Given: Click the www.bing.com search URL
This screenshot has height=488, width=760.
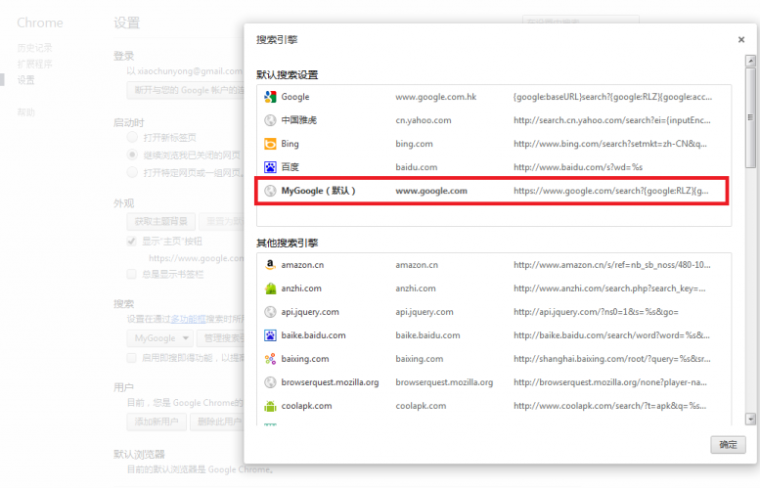Looking at the screenshot, I should coord(610,144).
